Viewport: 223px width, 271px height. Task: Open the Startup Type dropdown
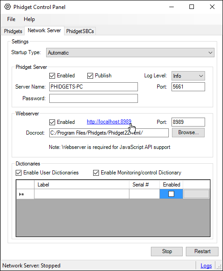pyautogui.click(x=130, y=52)
